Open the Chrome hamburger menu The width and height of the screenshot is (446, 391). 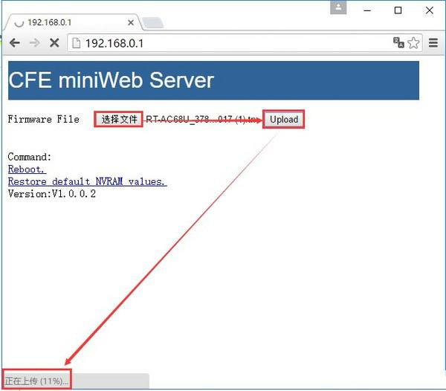(433, 43)
